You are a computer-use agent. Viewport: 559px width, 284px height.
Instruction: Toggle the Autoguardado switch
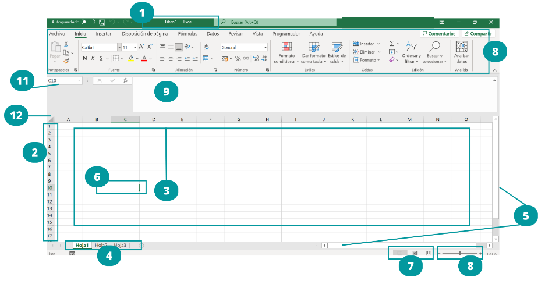coord(88,22)
